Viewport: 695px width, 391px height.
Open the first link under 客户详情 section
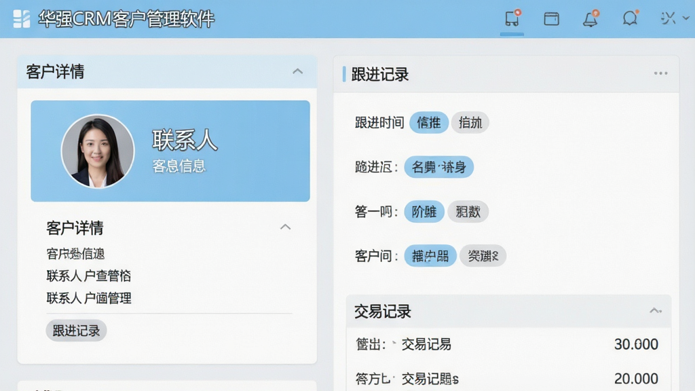click(75, 254)
